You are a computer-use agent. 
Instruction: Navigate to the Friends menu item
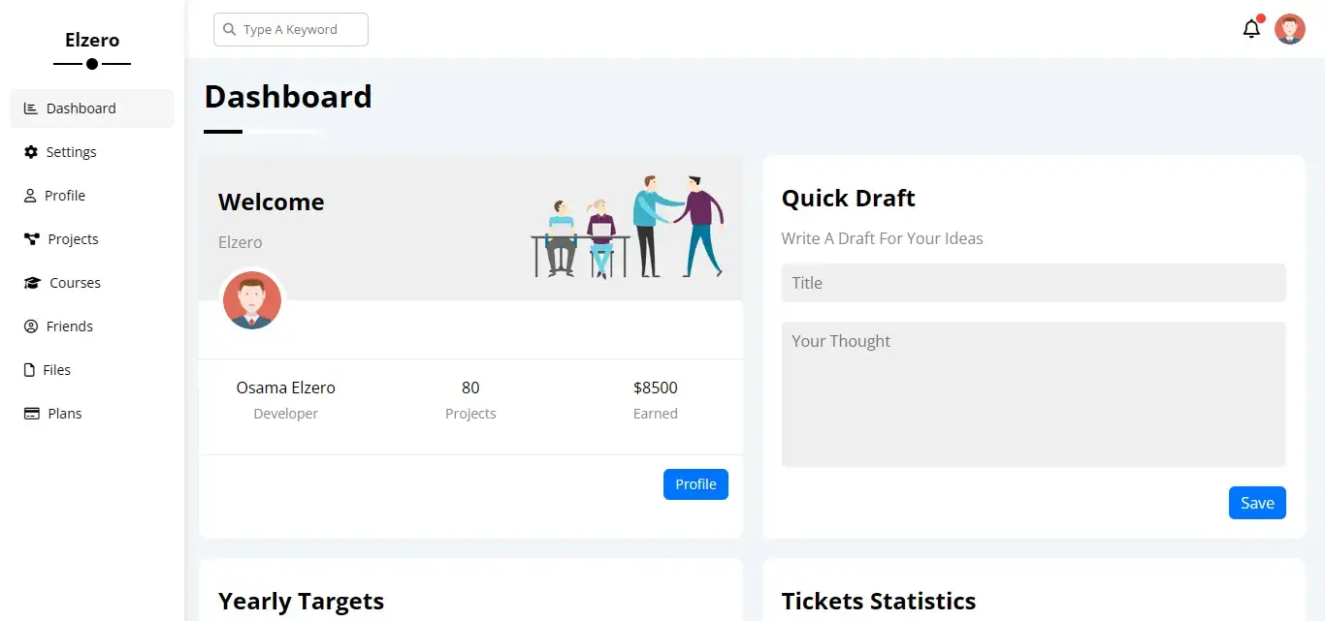coord(70,326)
